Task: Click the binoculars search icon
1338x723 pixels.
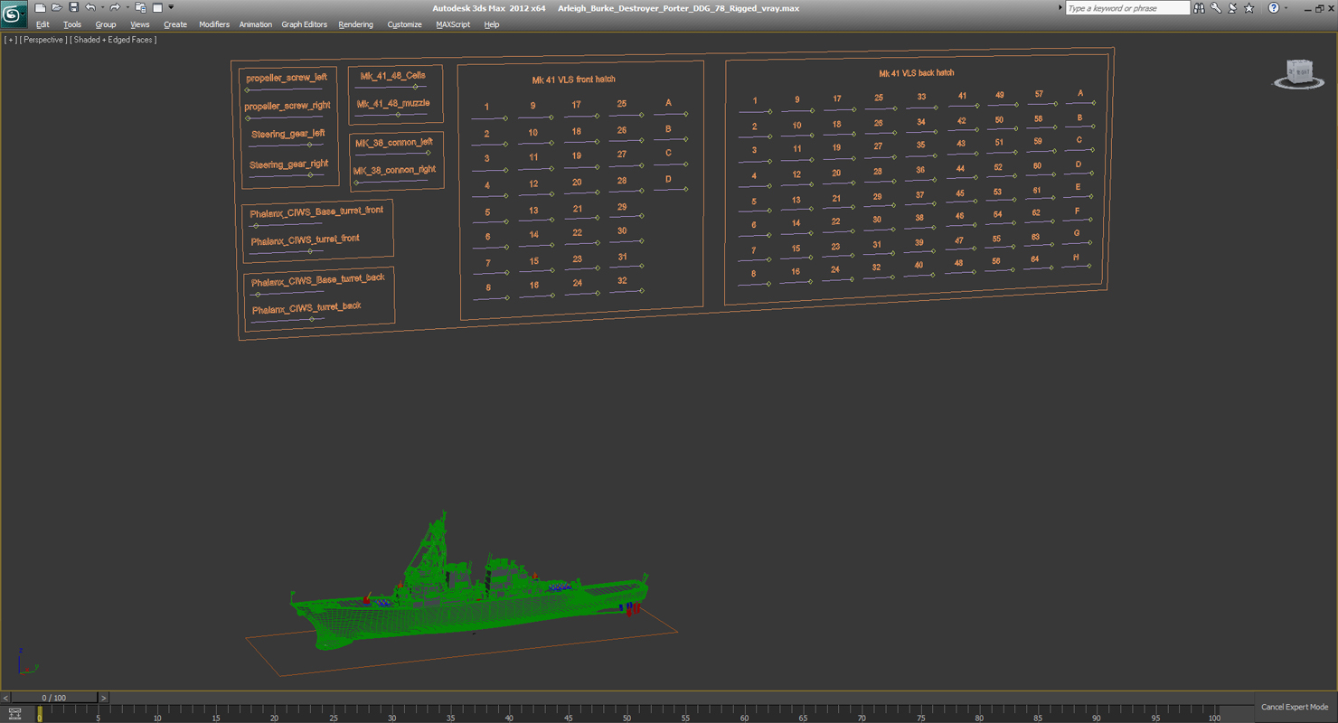Action: [1199, 8]
